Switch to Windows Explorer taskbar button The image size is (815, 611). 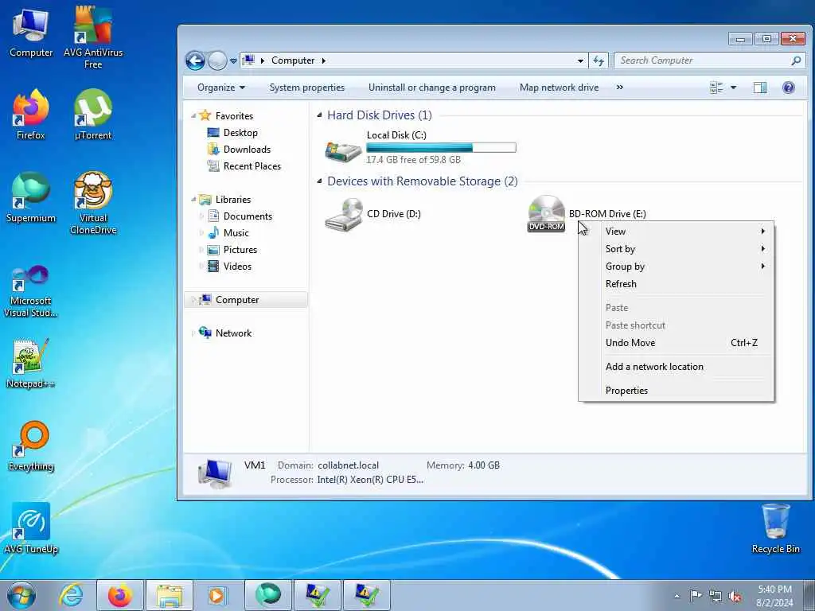tap(170, 595)
